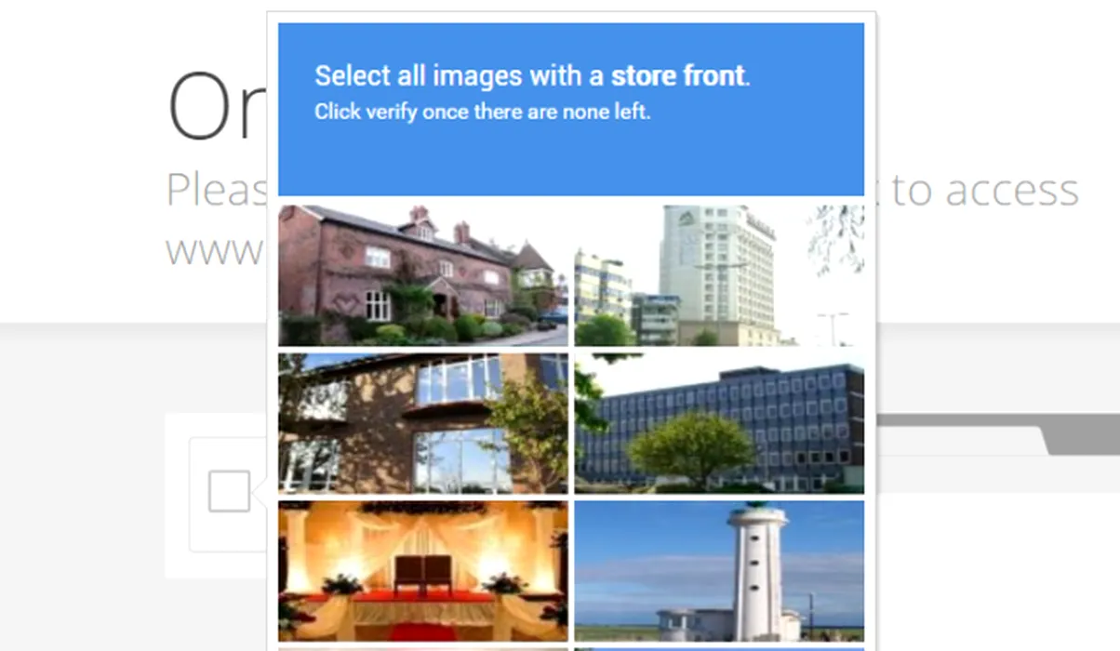
Task: Select the red brick house image tile
Action: pyautogui.click(x=422, y=275)
